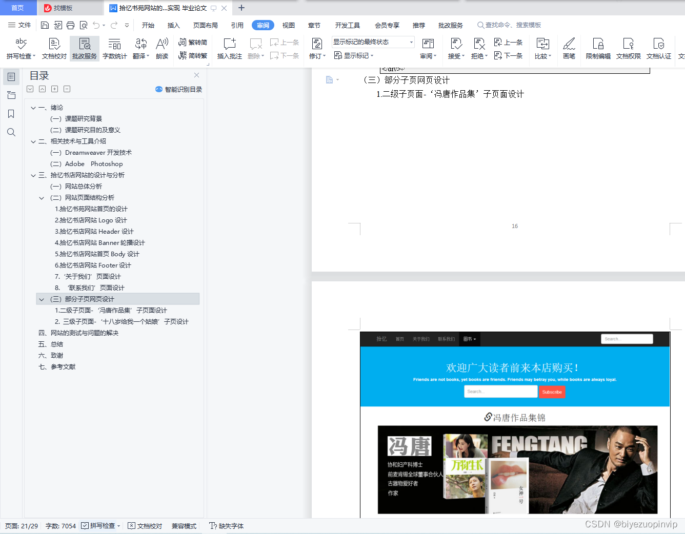Collapse the 一、绪论 outline section
685x534 pixels.
point(33,108)
